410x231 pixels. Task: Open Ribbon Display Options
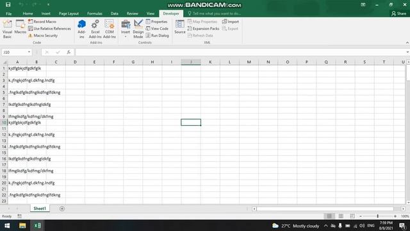(x=363, y=4)
